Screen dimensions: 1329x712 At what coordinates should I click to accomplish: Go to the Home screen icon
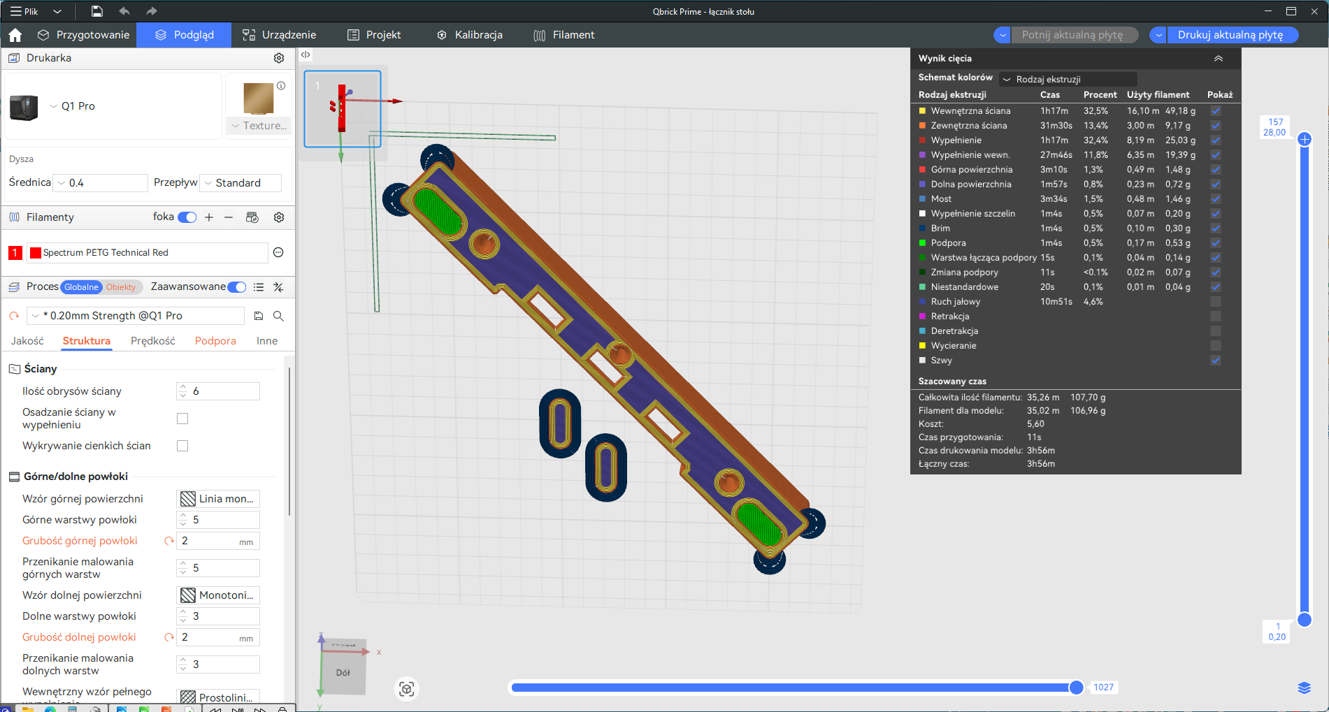coord(15,35)
